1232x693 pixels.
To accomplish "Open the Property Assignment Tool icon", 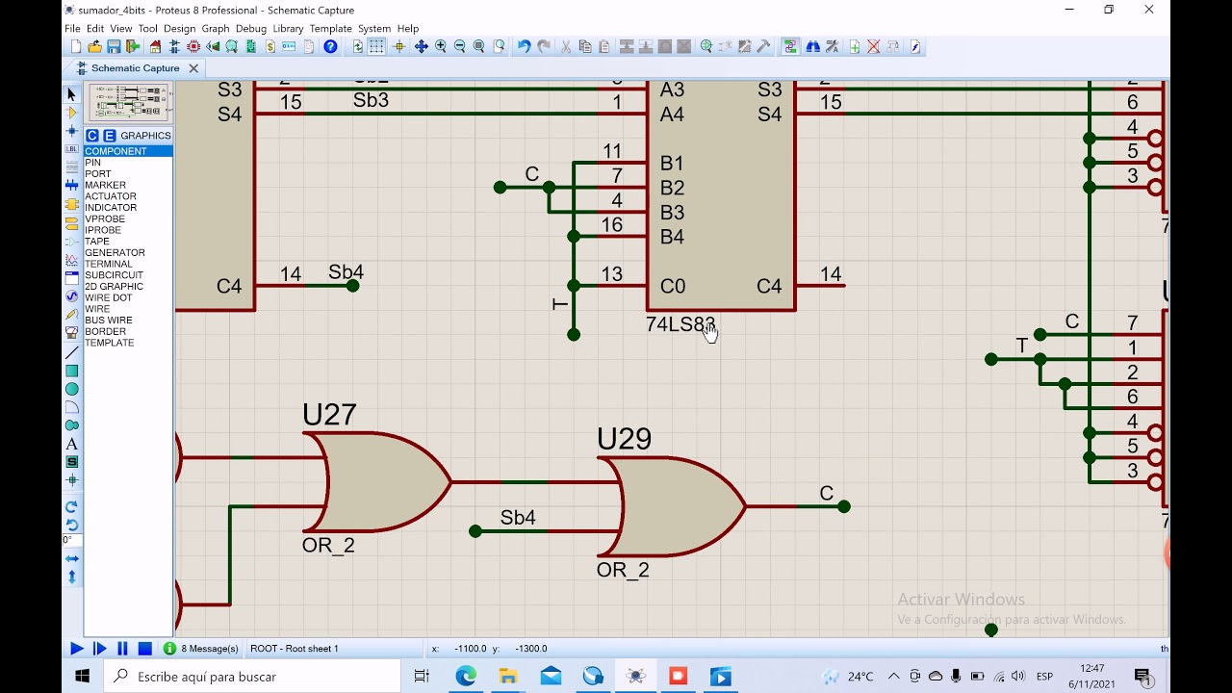I will click(833, 46).
